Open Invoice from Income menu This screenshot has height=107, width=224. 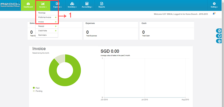tap(41, 22)
